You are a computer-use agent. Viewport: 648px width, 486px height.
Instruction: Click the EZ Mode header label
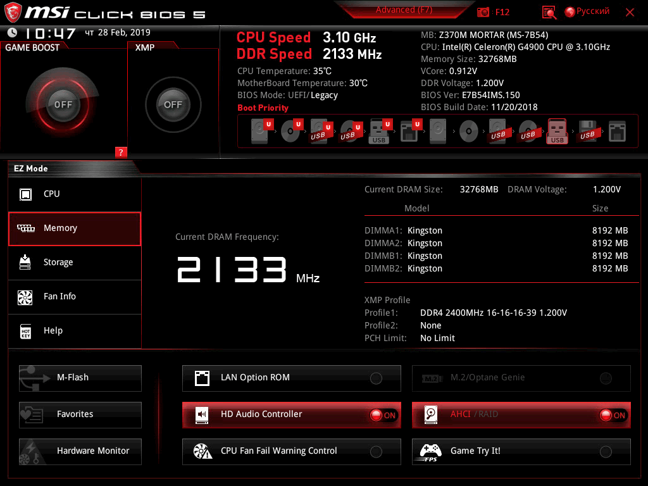click(31, 168)
